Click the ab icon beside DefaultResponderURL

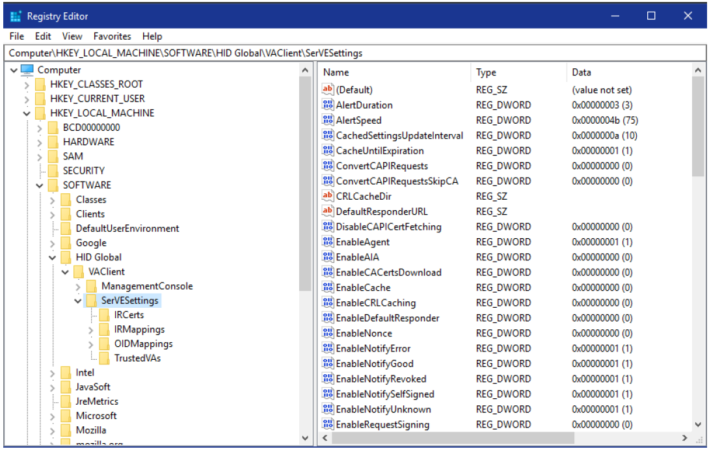pyautogui.click(x=327, y=211)
